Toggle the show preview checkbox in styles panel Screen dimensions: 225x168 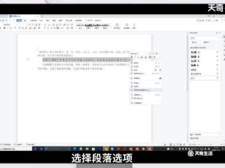click(191, 138)
